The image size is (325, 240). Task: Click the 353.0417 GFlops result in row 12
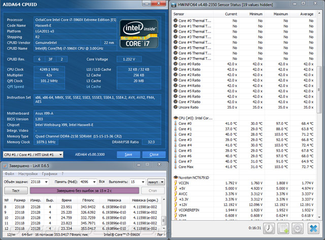click(88, 228)
